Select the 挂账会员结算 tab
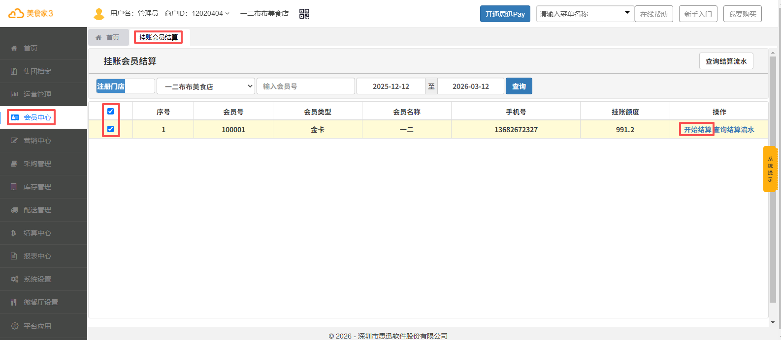 158,37
